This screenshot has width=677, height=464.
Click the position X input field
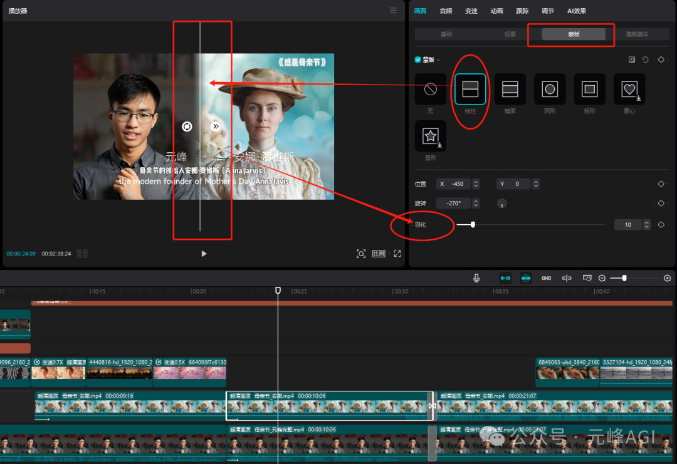[x=454, y=183]
